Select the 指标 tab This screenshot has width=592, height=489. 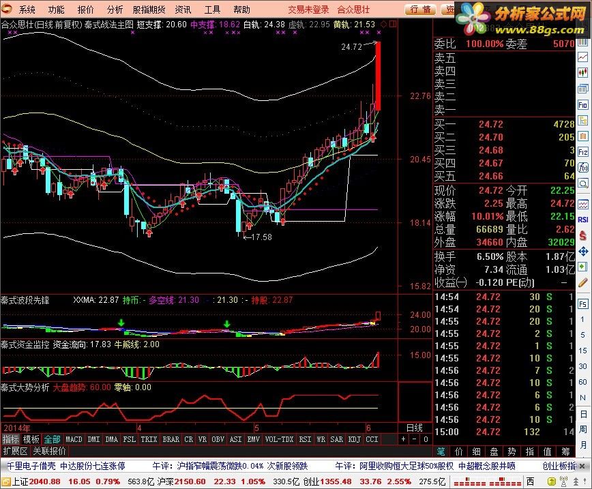[11, 439]
